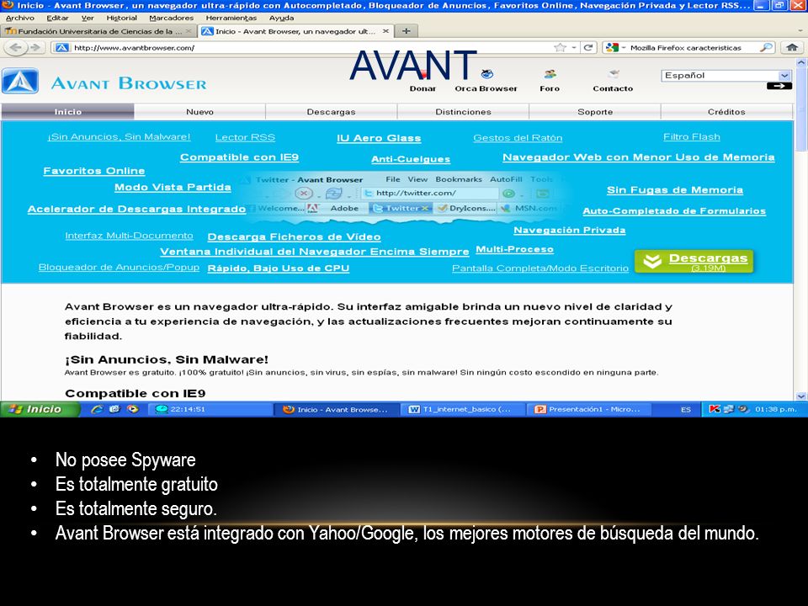This screenshot has width=808, height=606.
Task: Open the Editar menu
Action: 57,18
